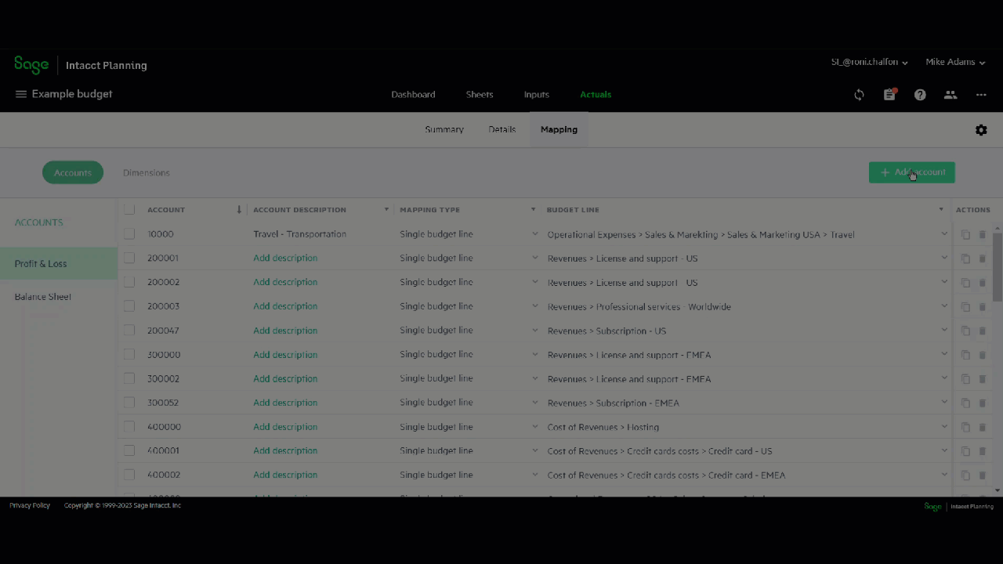
Task: Sort by the Account column arrow
Action: coord(239,210)
